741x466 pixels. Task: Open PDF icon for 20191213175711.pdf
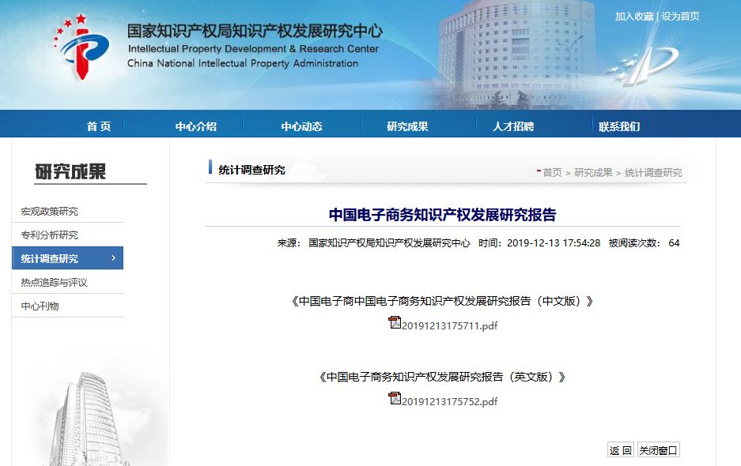point(395,322)
